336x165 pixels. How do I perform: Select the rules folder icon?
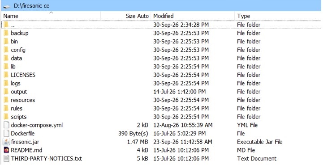(x=6, y=108)
